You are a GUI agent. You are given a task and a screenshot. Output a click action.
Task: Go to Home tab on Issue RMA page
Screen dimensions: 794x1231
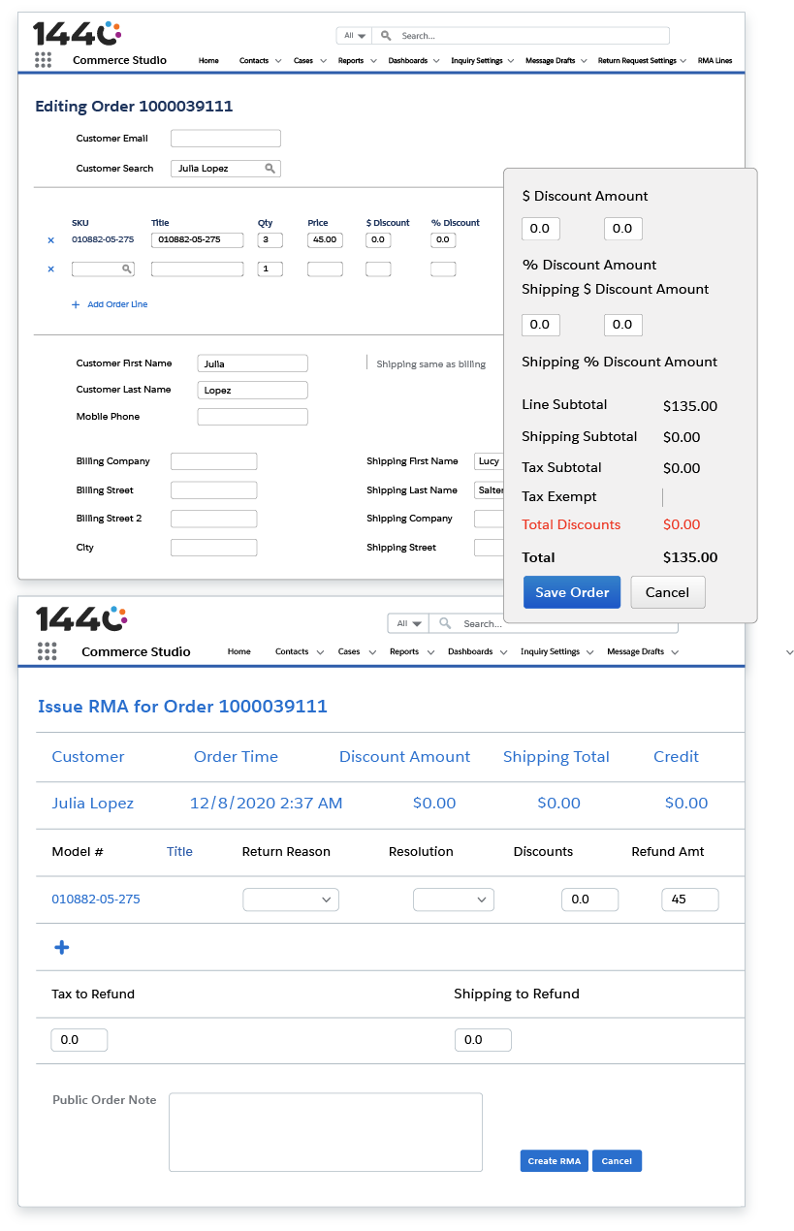click(x=239, y=652)
